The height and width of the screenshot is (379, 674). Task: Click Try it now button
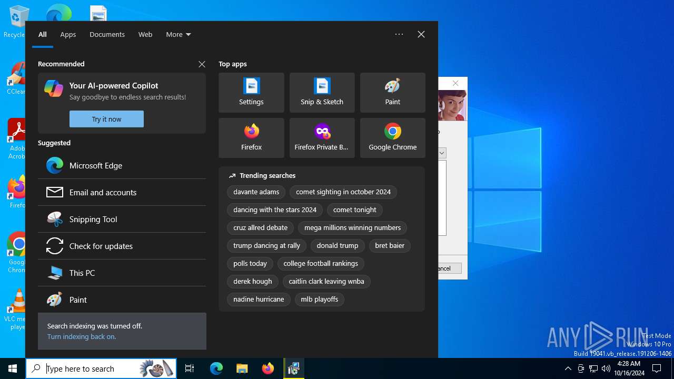click(x=106, y=119)
